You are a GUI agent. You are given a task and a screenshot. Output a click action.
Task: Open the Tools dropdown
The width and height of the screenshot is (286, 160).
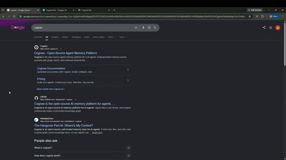pos(122,37)
